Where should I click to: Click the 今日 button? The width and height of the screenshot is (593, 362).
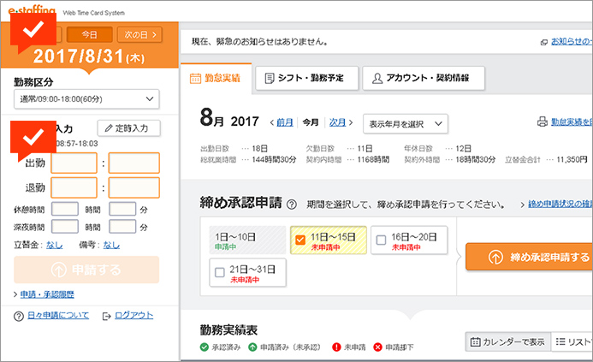point(90,34)
